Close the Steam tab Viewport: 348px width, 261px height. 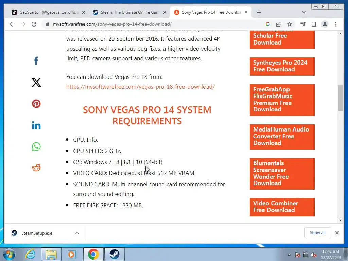[165, 13]
